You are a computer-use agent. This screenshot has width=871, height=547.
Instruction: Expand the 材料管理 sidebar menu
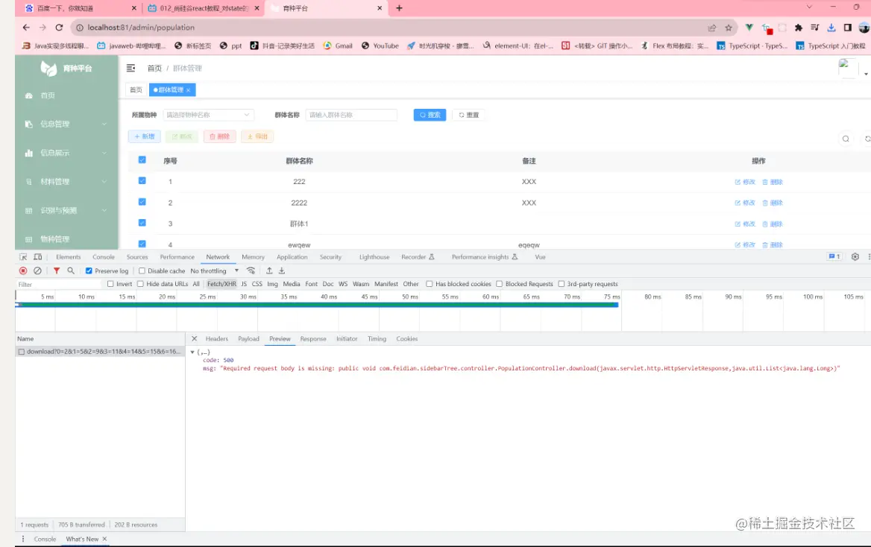click(66, 182)
